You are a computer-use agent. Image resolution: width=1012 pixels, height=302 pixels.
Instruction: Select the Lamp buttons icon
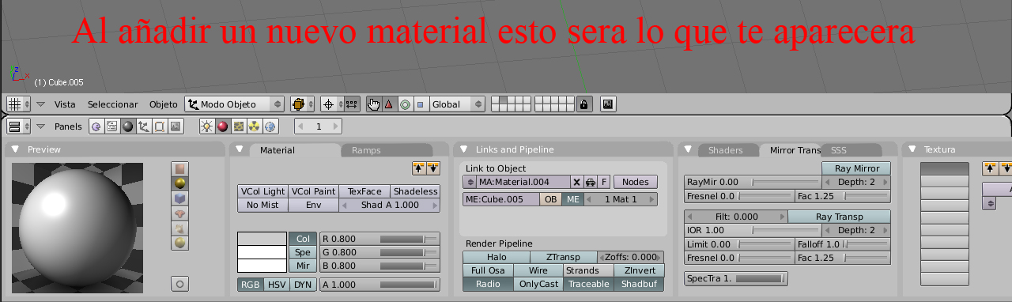(207, 126)
